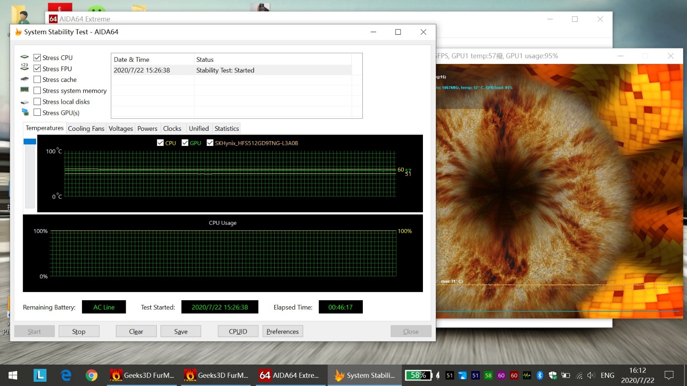Launch Microsoft Edge from the taskbar
The image size is (687, 386).
66,375
